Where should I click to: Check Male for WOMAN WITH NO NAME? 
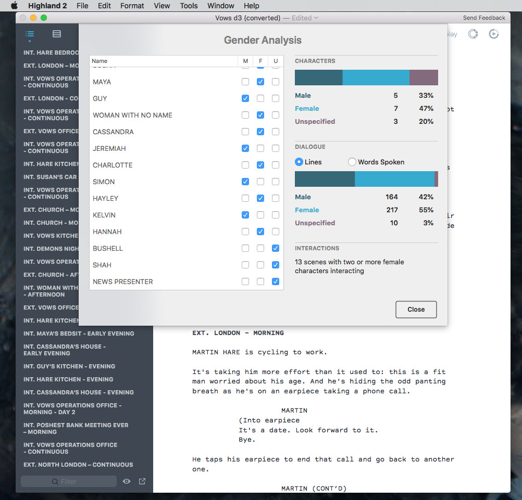pos(245,115)
